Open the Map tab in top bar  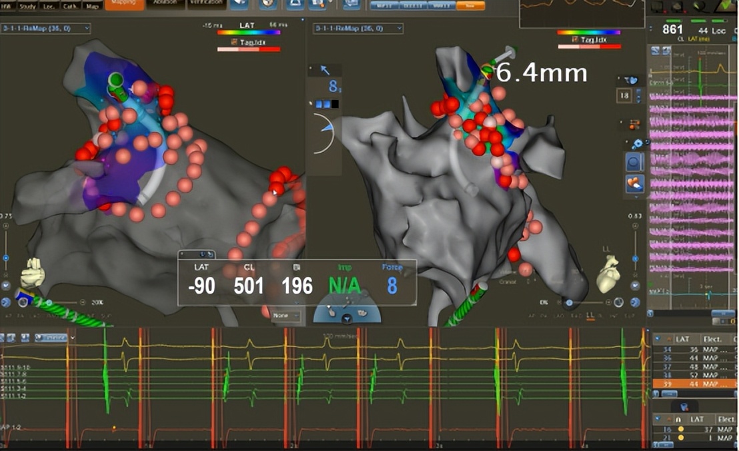(x=93, y=5)
